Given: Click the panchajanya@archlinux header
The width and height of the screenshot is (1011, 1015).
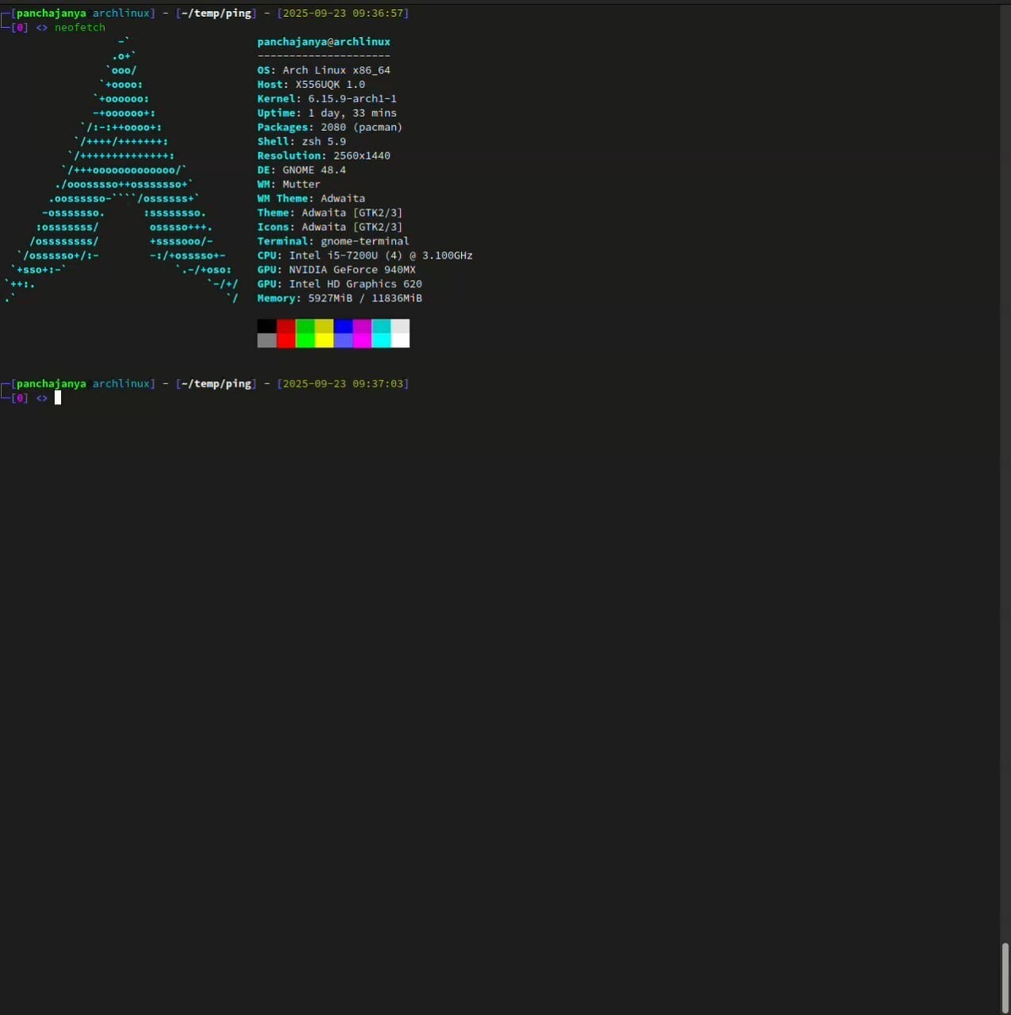Looking at the screenshot, I should tap(324, 41).
